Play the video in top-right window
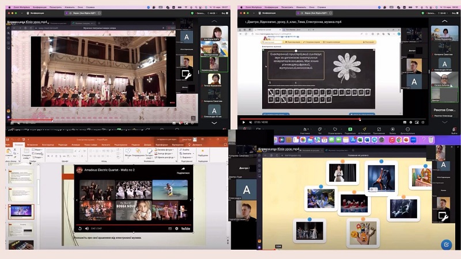 click(x=243, y=122)
